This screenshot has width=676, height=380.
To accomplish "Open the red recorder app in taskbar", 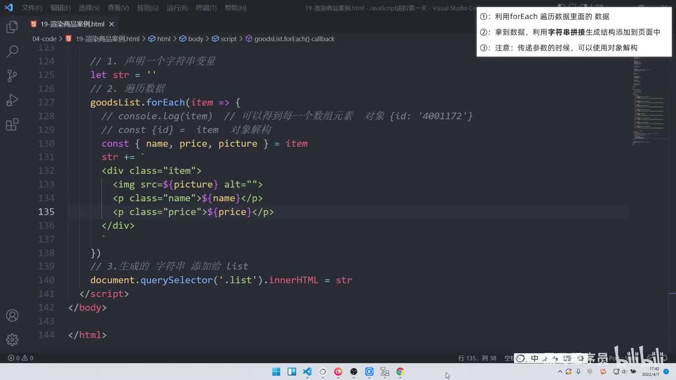I will 338,372.
